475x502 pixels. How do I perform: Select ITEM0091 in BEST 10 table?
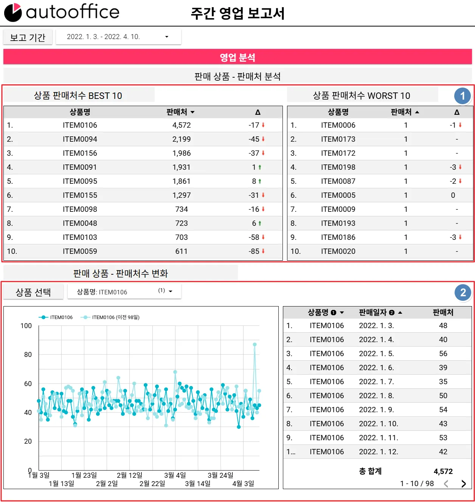click(80, 167)
